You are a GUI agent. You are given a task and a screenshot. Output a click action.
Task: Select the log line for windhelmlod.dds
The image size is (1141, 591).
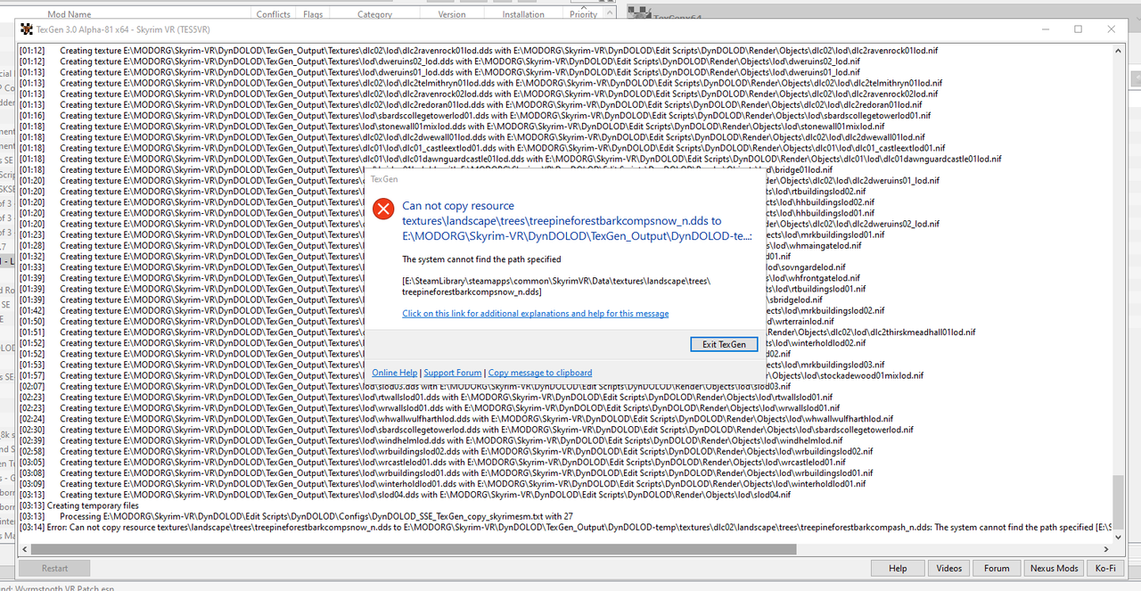pyautogui.click(x=431, y=440)
